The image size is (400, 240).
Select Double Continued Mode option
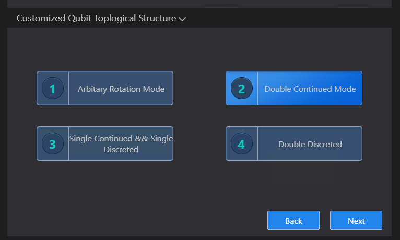tap(294, 88)
